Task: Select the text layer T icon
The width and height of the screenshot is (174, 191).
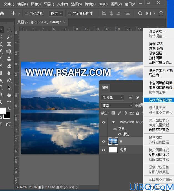Action: coord(114,122)
